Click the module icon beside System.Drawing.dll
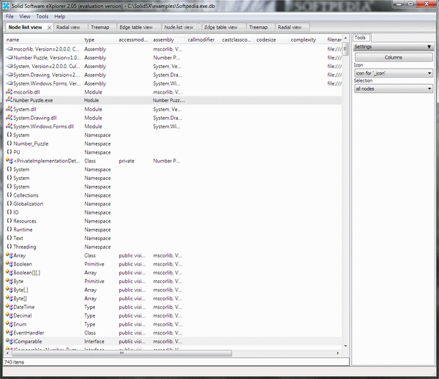Viewport: 439px width, 379px height. (x=10, y=118)
